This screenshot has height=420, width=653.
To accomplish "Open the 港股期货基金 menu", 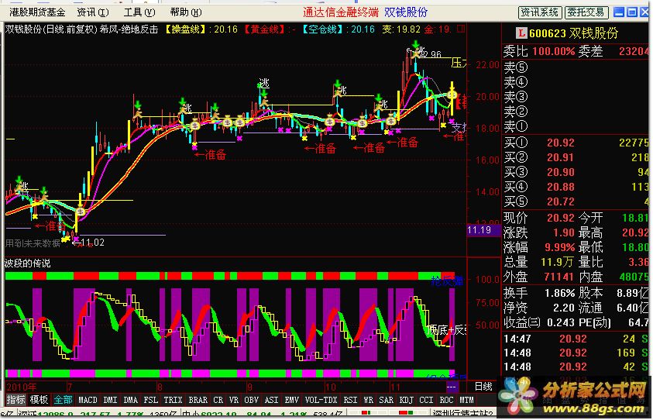I will click(37, 12).
